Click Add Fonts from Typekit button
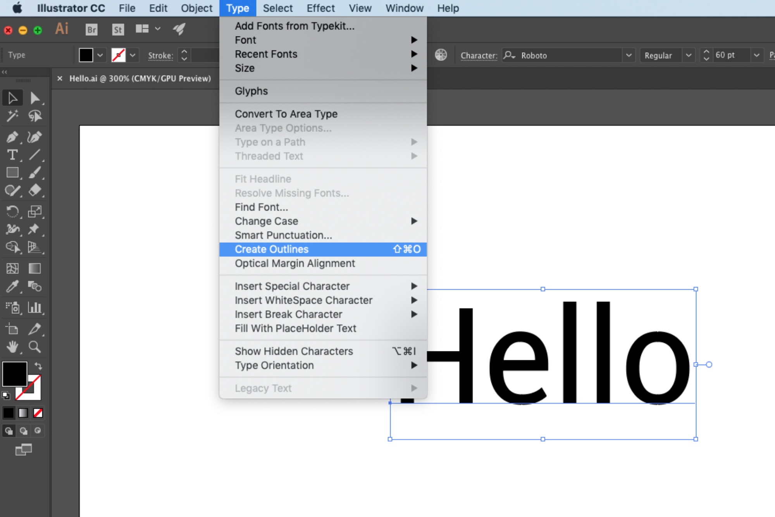775x517 pixels. pos(295,25)
